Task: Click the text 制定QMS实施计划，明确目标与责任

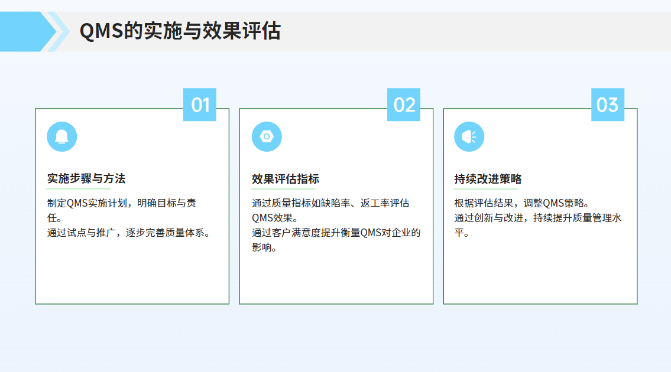Action: (x=122, y=210)
